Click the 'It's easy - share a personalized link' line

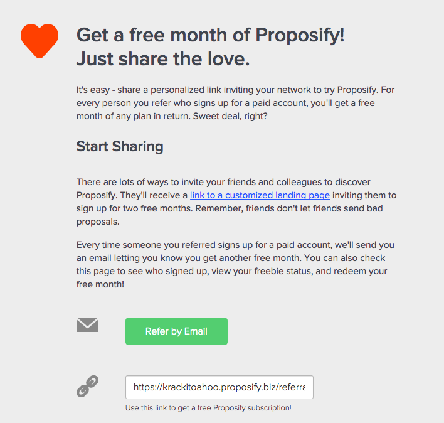point(235,90)
